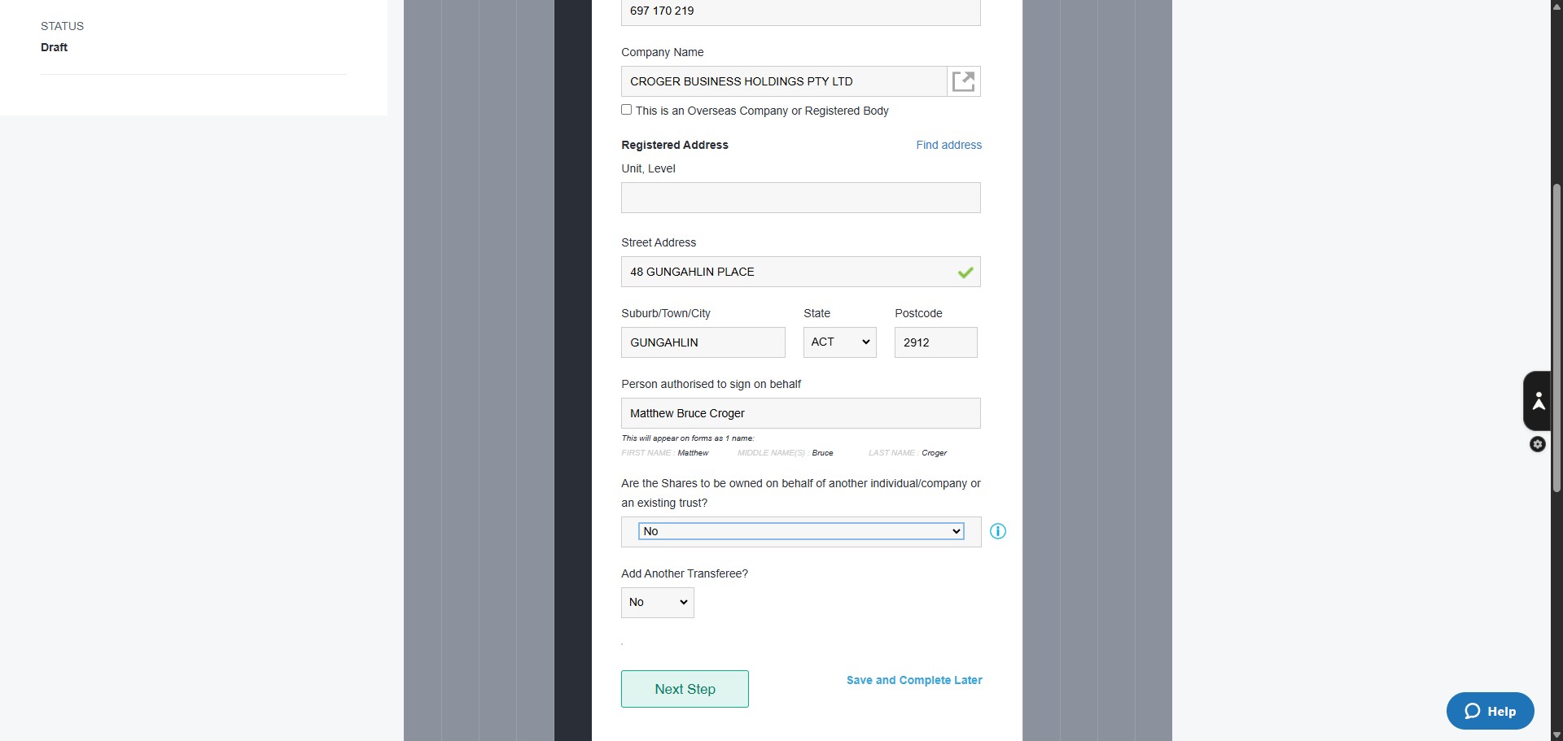Click the Next Step button
Viewport: 1563px width, 741px height.
pyautogui.click(x=685, y=689)
